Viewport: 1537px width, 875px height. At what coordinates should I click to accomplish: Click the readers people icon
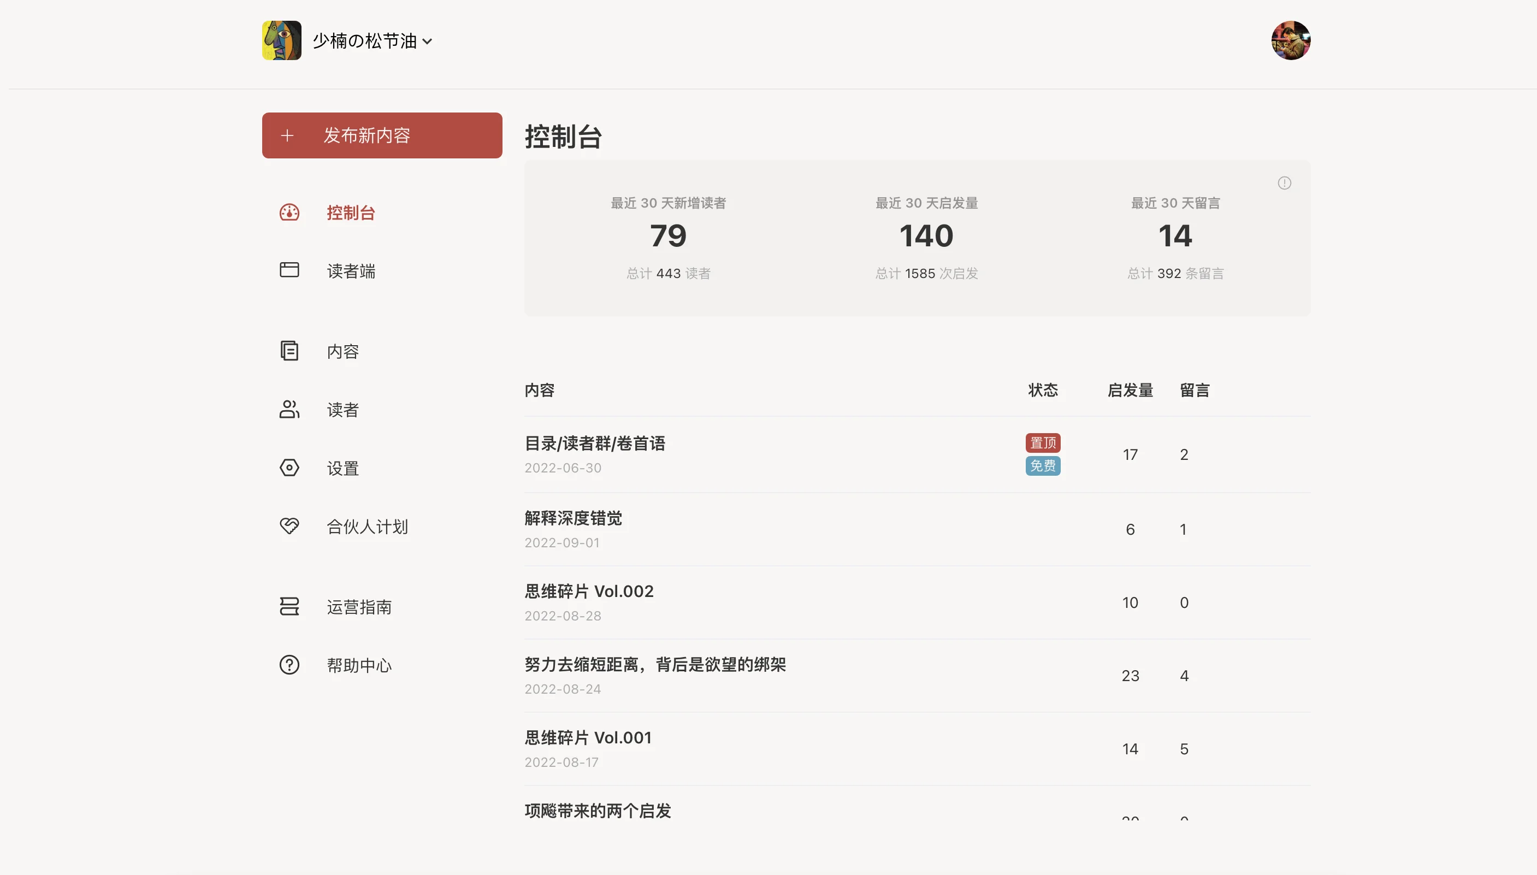coord(289,409)
